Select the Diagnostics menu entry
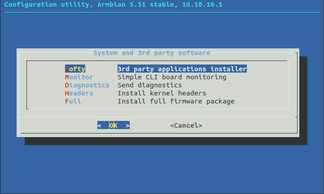The image size is (324, 194). [87, 85]
